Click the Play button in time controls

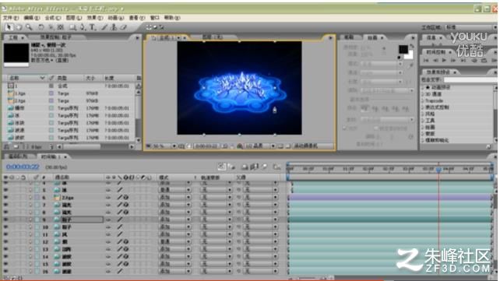coord(444,60)
